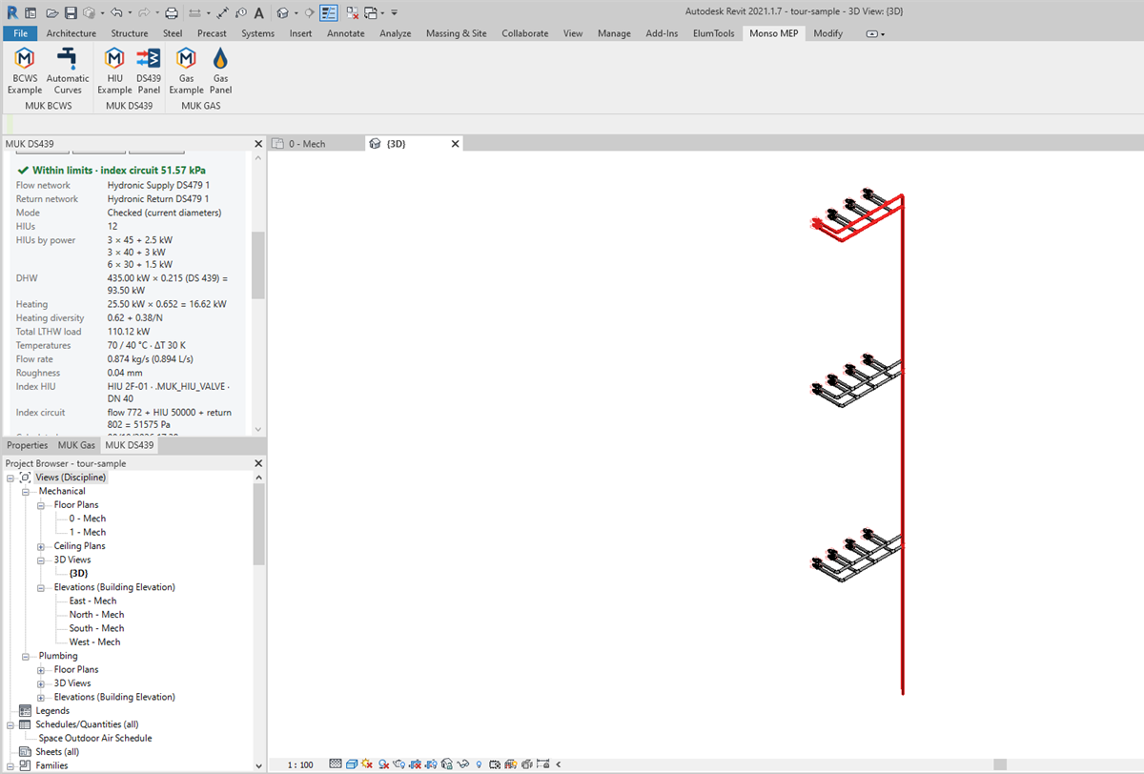
Task: Click the MUK DS439 panel scrollbar thumb
Action: pos(258,265)
